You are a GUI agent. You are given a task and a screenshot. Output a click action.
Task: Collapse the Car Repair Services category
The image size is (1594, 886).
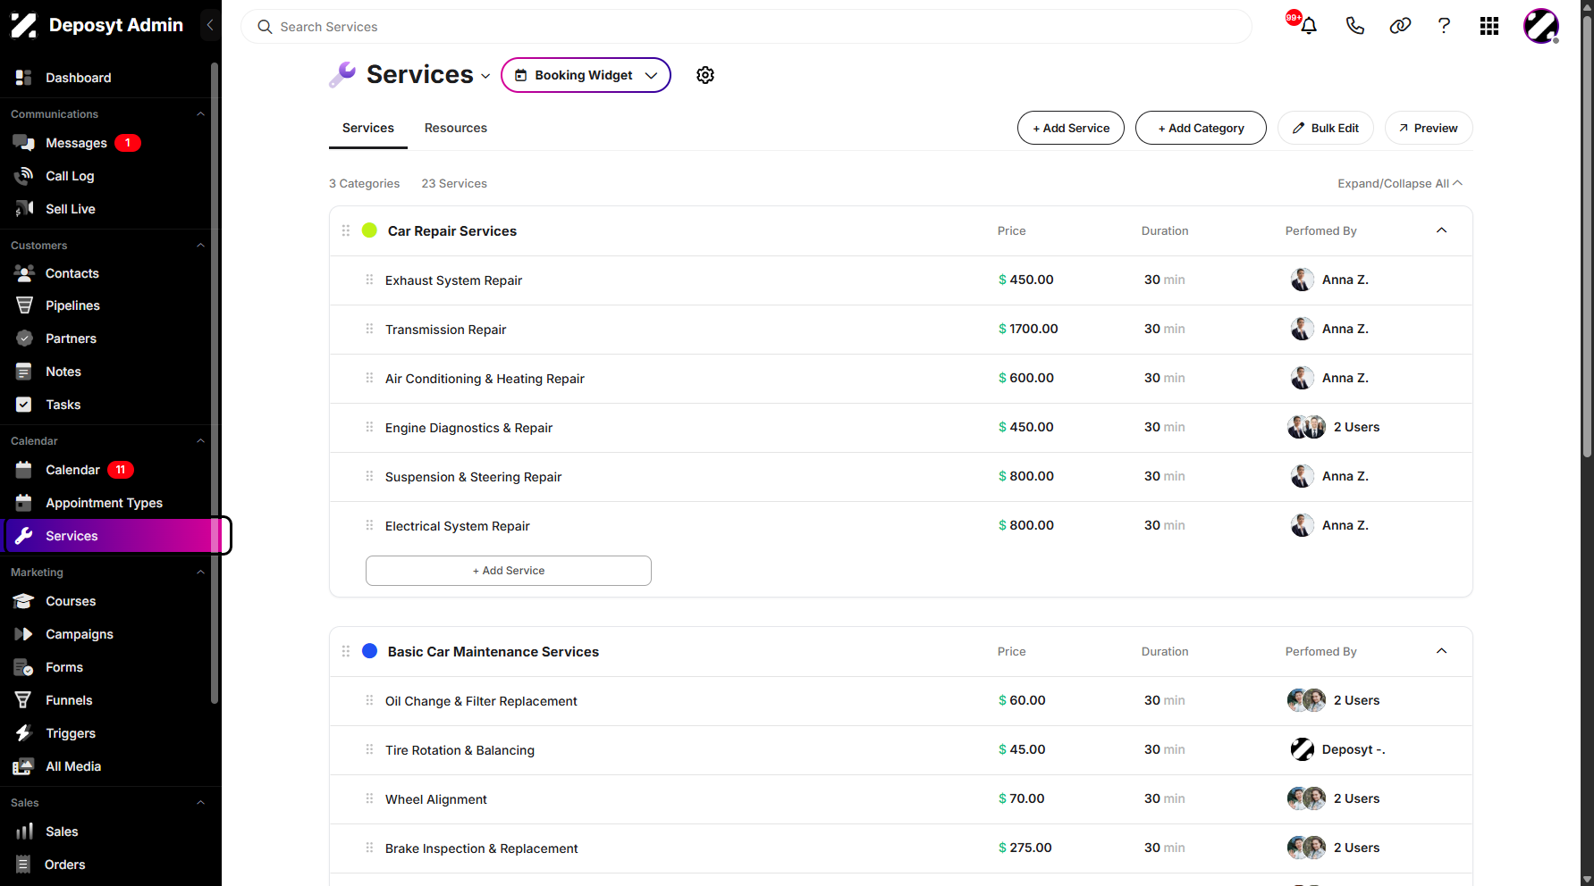1441,230
